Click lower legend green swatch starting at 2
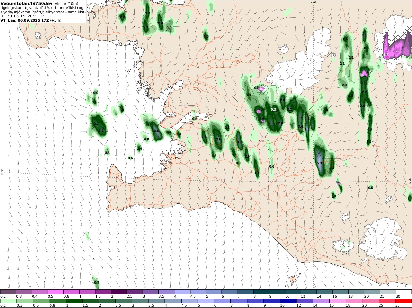This screenshot has height=308, width=412. [107, 301]
